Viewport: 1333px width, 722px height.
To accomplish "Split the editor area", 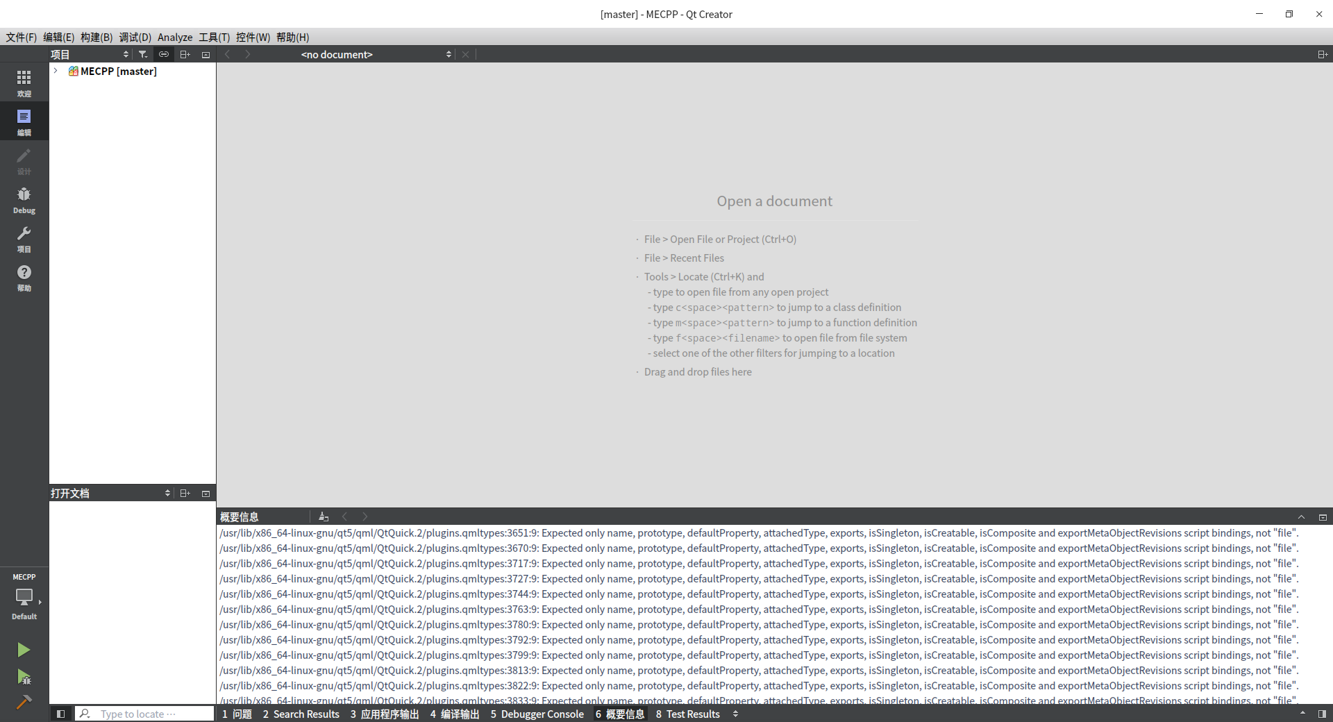I will tap(1323, 54).
